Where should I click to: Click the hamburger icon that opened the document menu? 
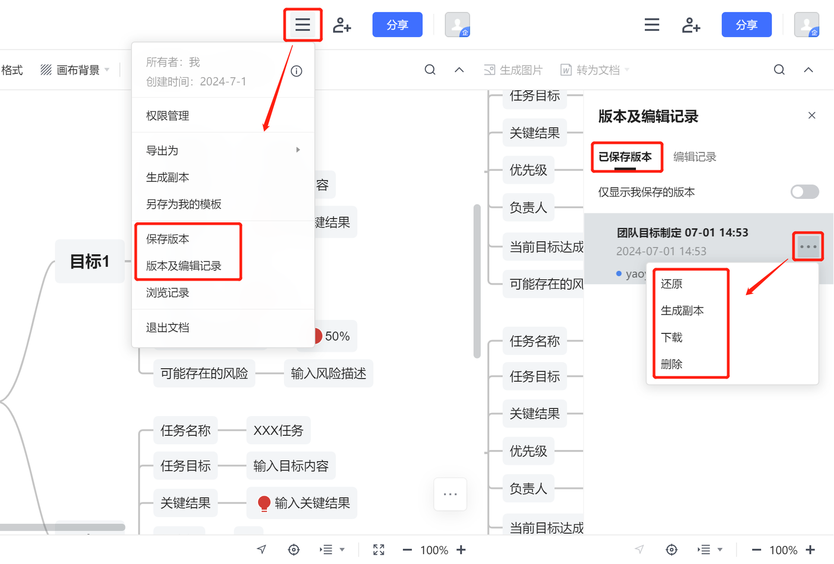pos(302,24)
